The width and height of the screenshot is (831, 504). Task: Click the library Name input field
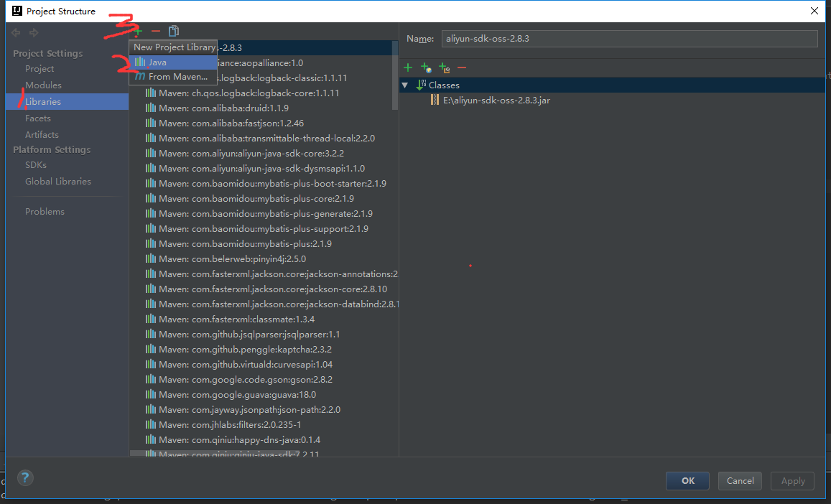[629, 39]
